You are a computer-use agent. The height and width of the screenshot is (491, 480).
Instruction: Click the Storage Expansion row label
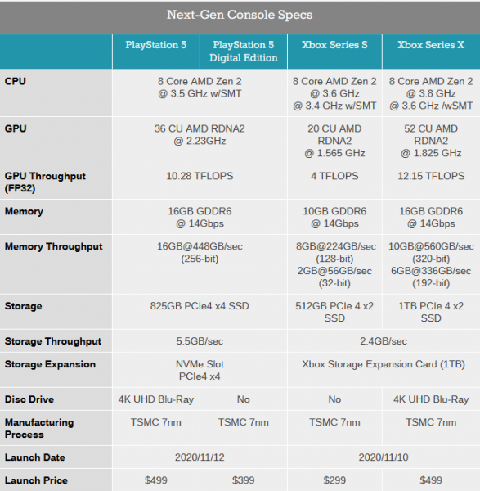tap(50, 364)
